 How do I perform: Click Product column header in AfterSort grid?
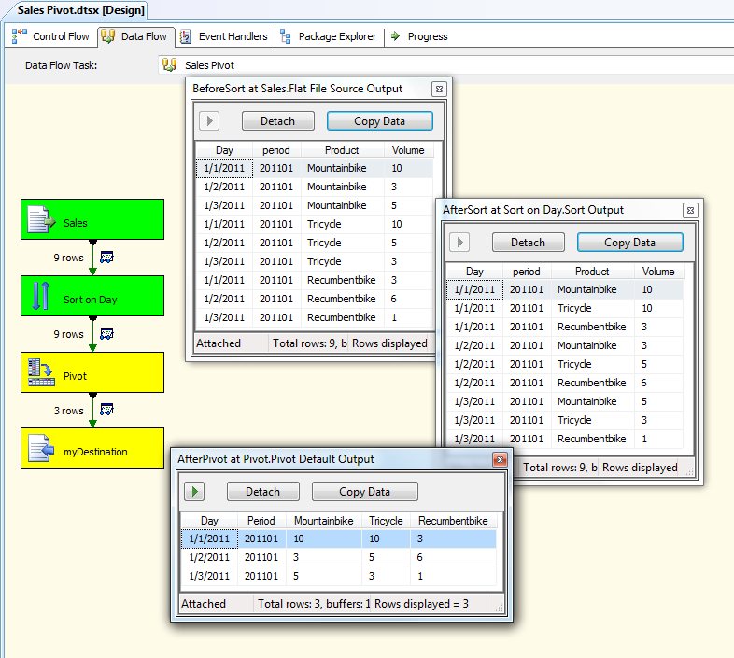tap(592, 272)
